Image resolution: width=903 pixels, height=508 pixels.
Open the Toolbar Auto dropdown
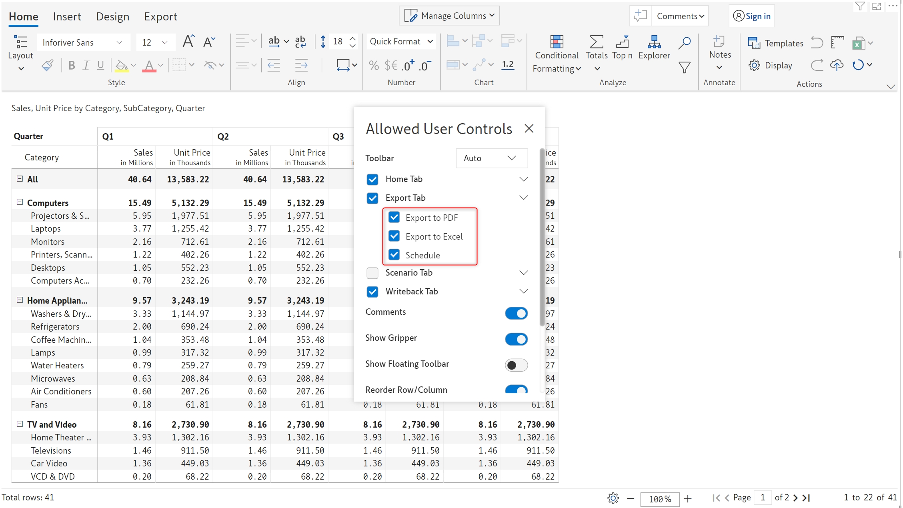click(491, 158)
